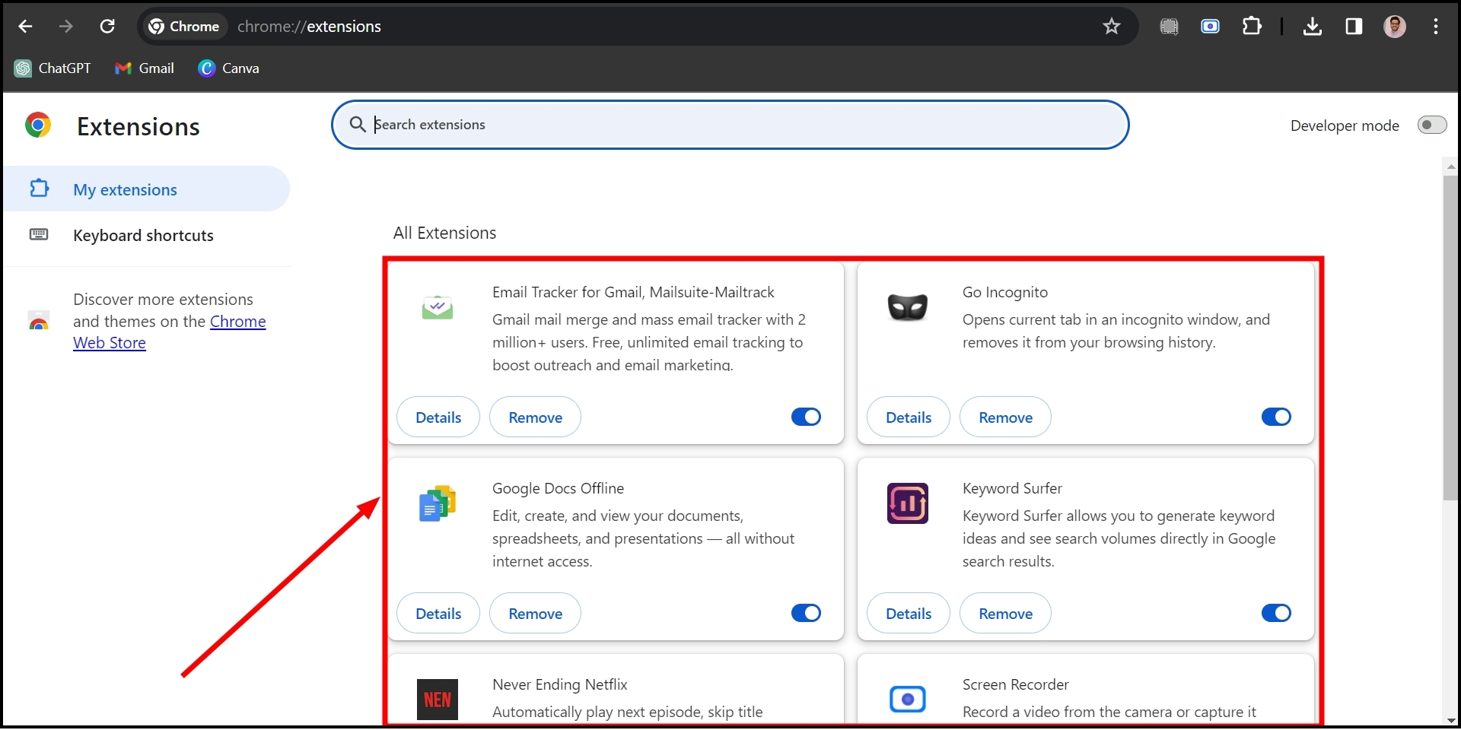Click the Screen Recorder toolbar extension icon

tap(1210, 27)
